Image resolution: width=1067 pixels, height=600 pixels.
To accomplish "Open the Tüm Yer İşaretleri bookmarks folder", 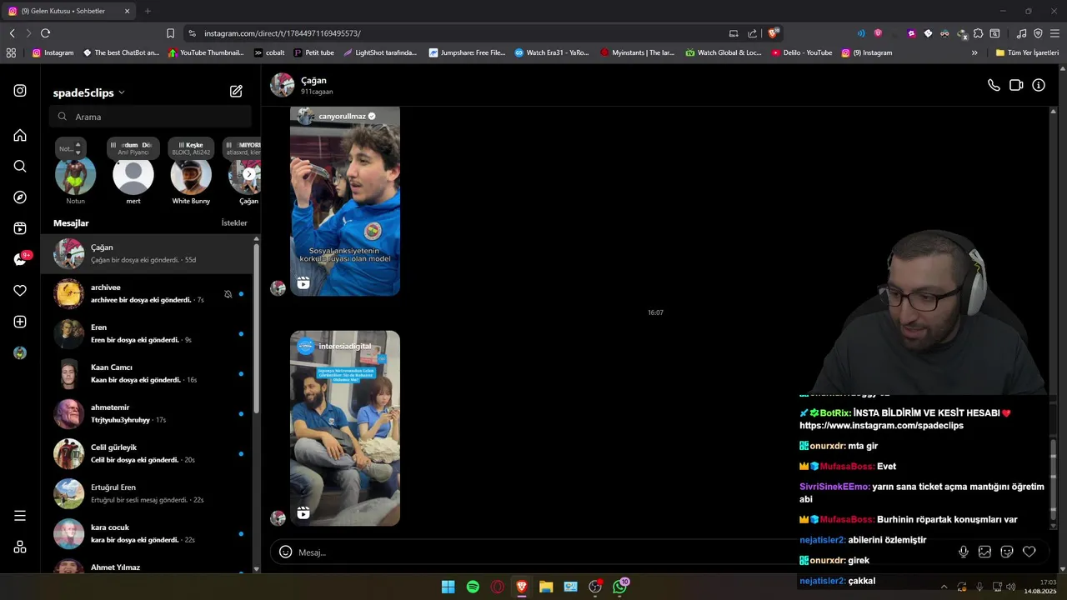I will point(1027,52).
